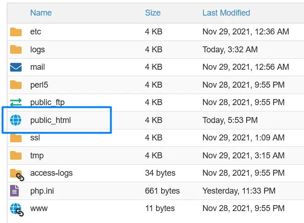Sort by Last Modified column header

pyautogui.click(x=226, y=13)
